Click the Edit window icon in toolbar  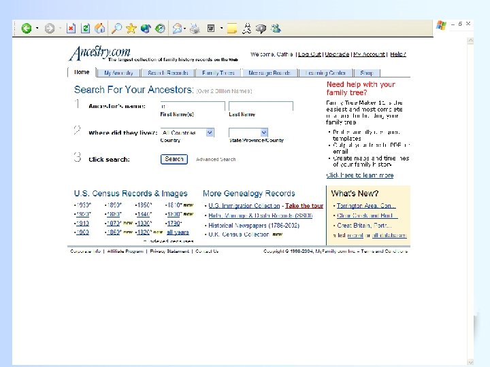point(211,29)
